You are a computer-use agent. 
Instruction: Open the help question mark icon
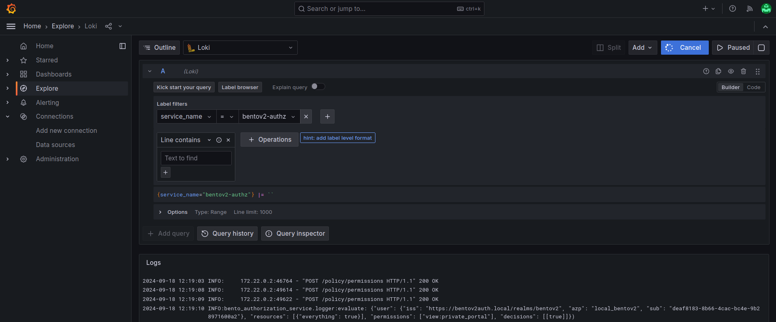733,9
